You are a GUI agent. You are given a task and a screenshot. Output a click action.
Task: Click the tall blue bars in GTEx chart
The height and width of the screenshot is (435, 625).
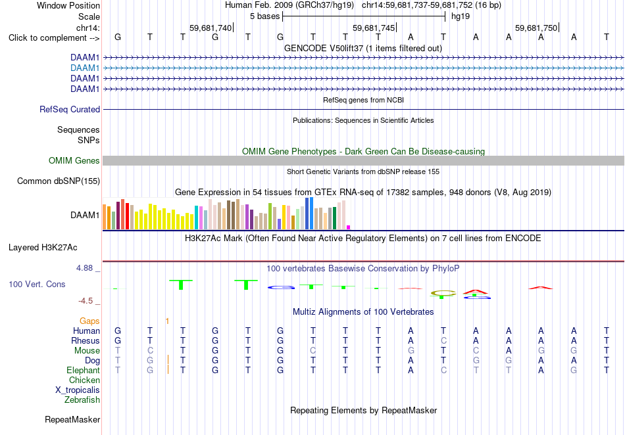309,214
